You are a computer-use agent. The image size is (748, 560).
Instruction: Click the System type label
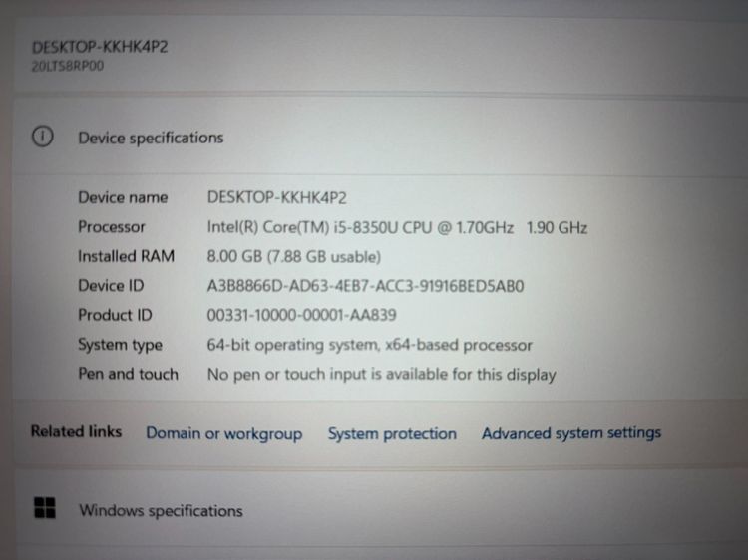[121, 345]
